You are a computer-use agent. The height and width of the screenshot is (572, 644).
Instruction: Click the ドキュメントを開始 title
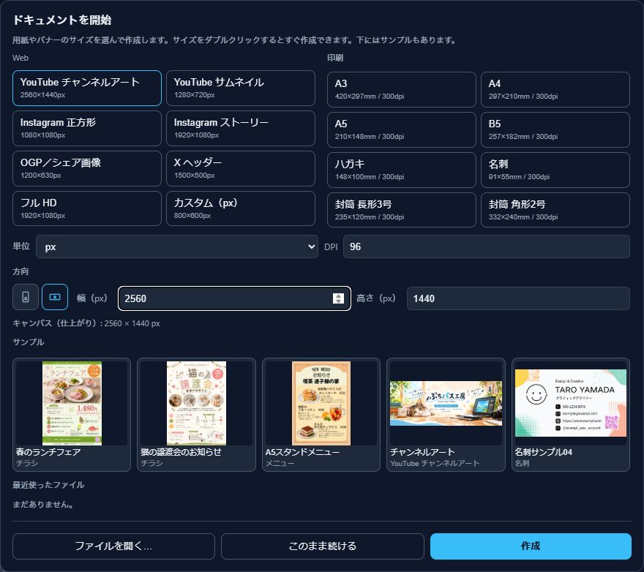[x=62, y=20]
